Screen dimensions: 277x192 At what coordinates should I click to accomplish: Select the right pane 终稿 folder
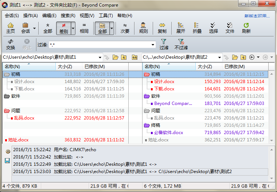[x=205, y=125]
